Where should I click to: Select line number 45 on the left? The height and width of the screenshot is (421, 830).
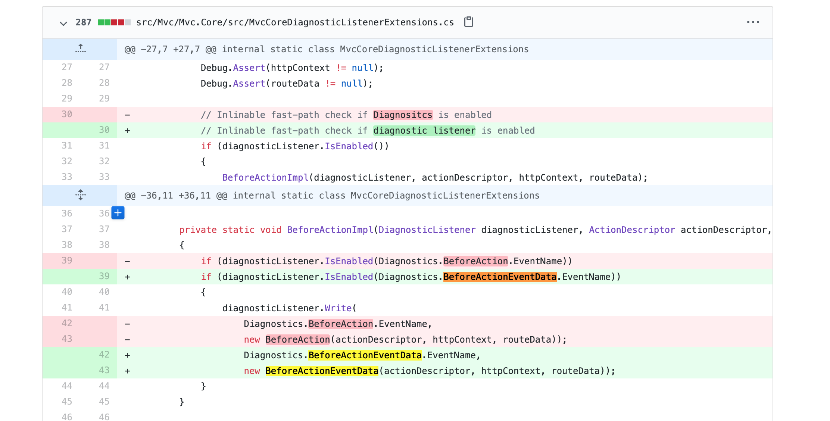(x=67, y=402)
